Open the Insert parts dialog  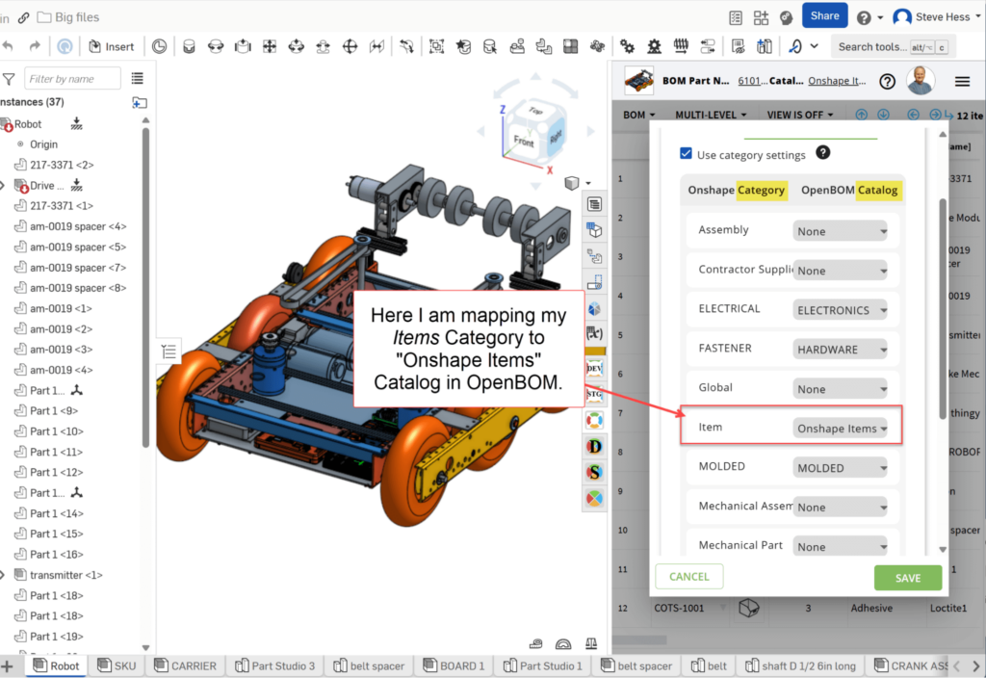112,46
